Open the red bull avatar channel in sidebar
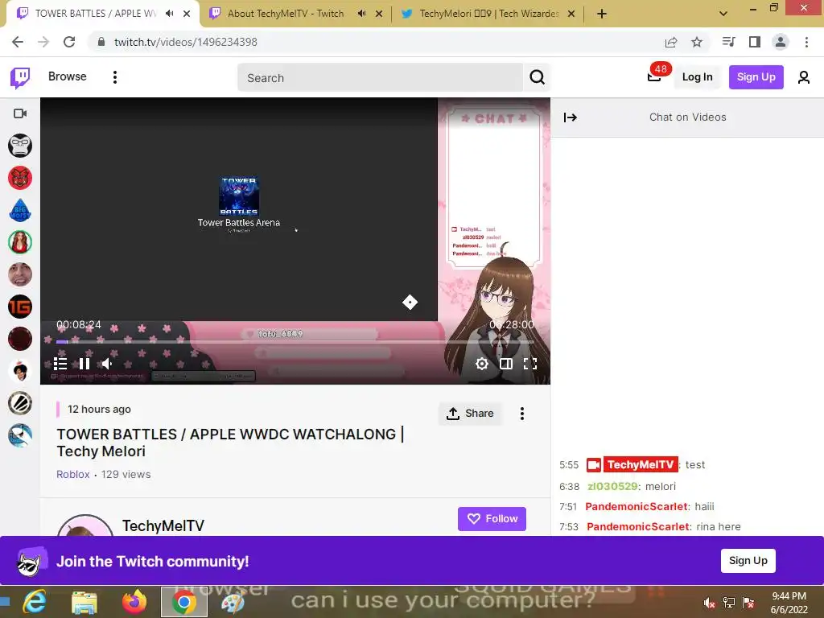 [x=20, y=178]
